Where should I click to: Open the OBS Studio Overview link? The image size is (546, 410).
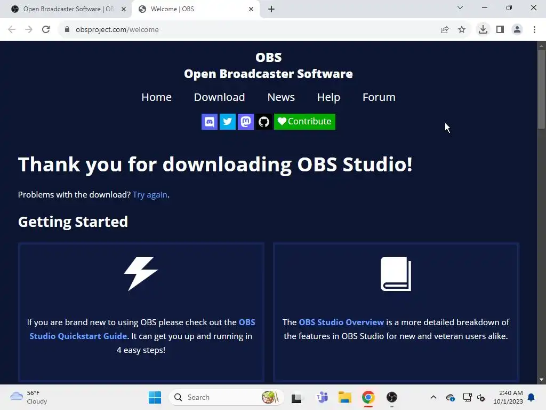point(341,322)
